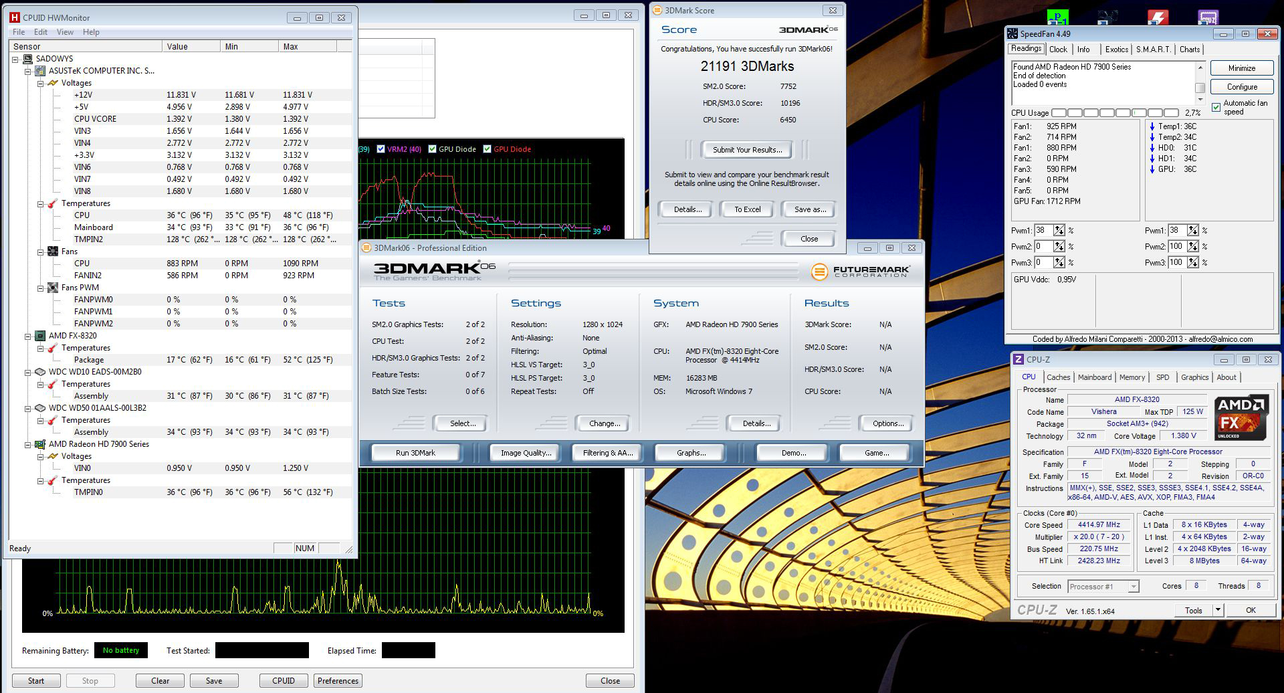Open the View menu in HWMonitor

pyautogui.click(x=65, y=32)
